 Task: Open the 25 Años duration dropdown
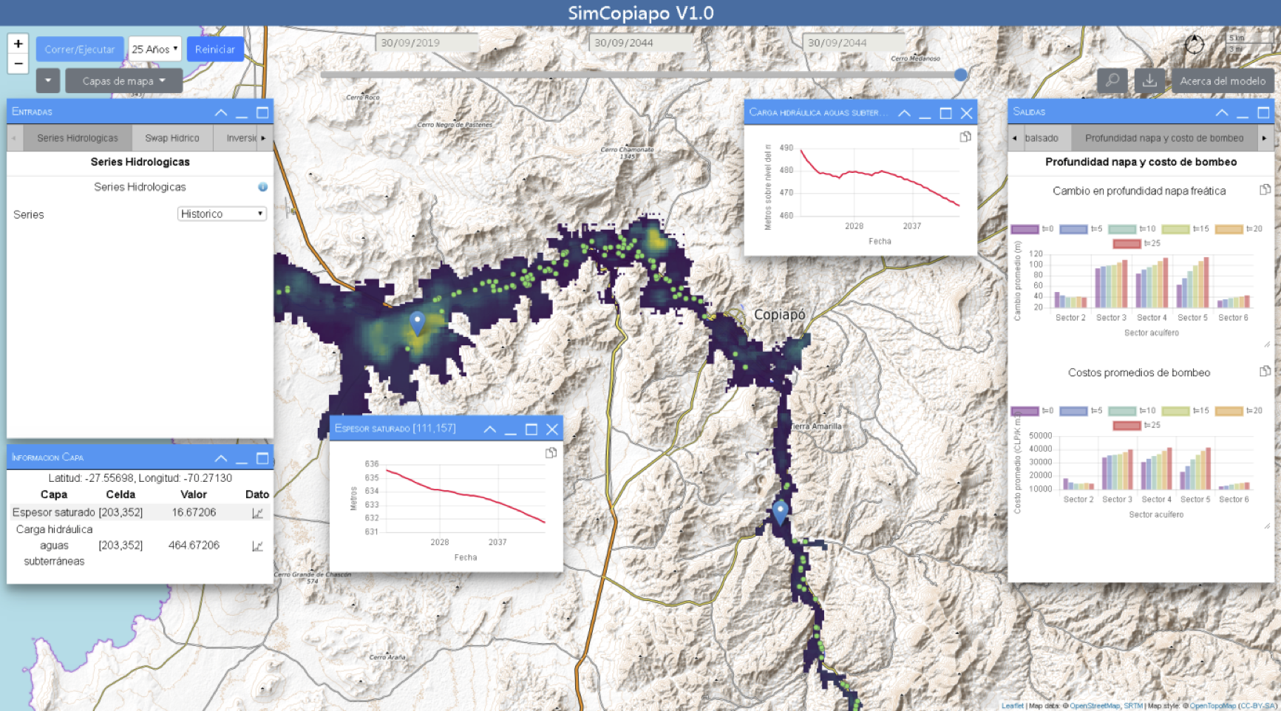[x=154, y=49]
